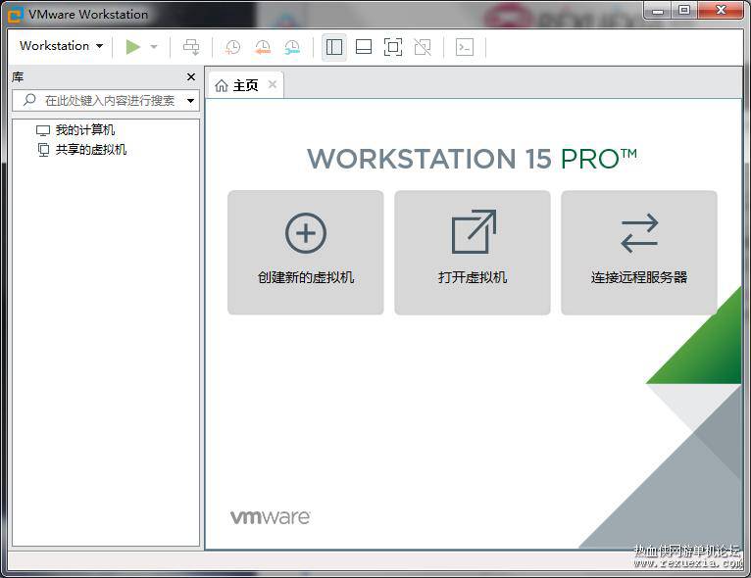The height and width of the screenshot is (578, 751).
Task: Open the console view icon
Action: 465,47
